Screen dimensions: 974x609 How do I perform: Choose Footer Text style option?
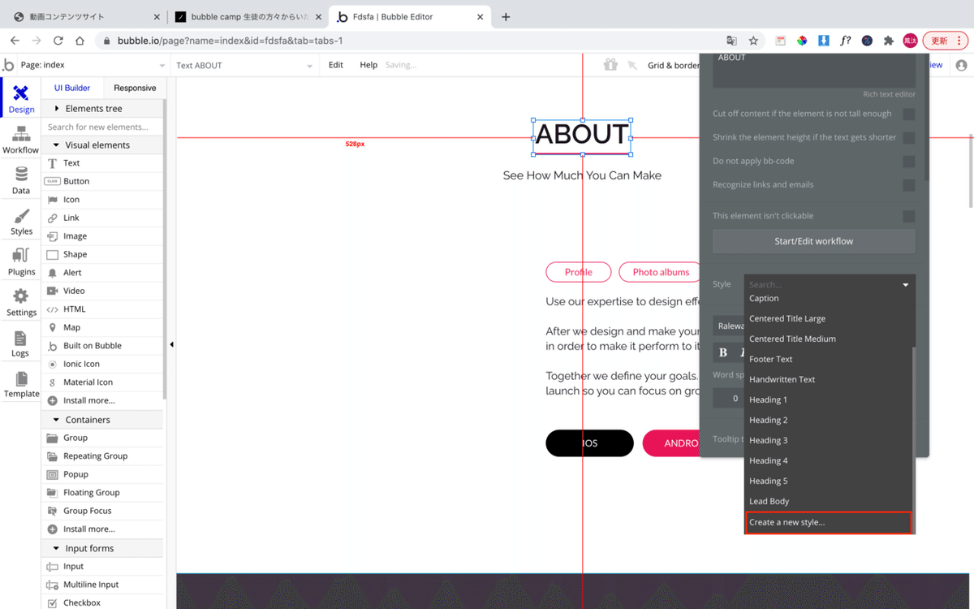pyautogui.click(x=829, y=359)
